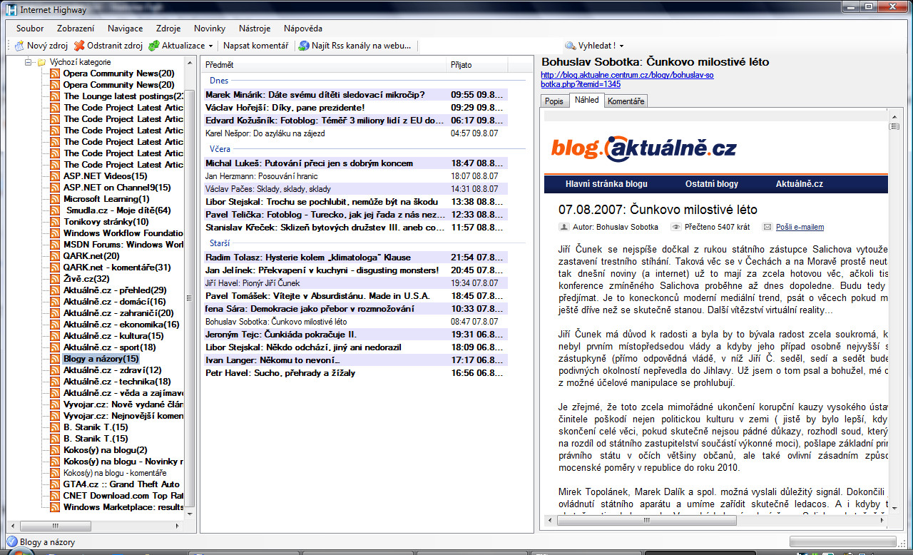Click RSS icon beside Aktuálně.cz - přehled(29)
The width and height of the screenshot is (913, 555).
[x=55, y=290]
